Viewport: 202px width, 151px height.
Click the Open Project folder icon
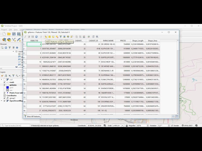click(9, 34)
